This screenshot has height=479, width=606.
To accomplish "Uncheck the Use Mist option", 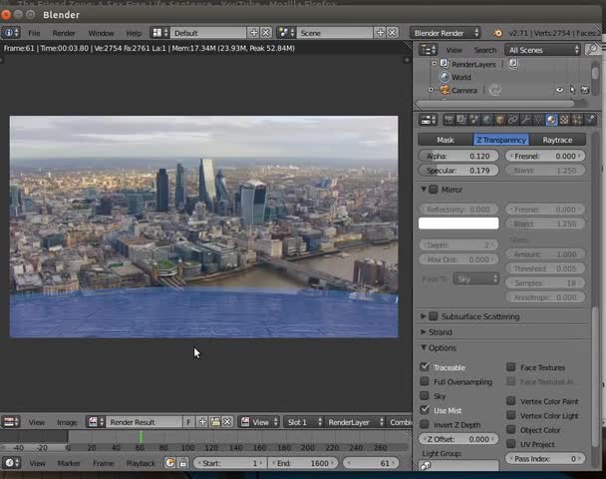I will 425,410.
